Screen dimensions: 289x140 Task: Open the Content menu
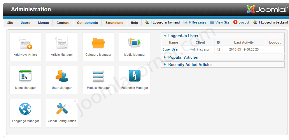63,23
